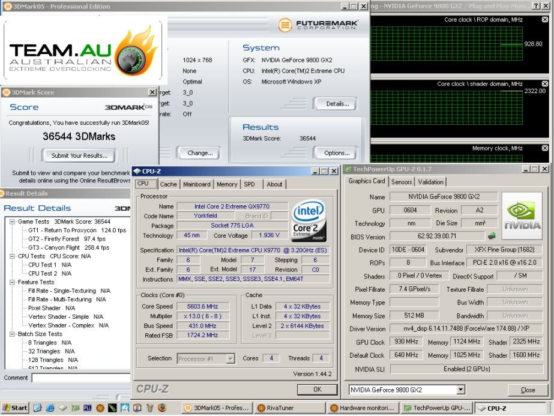
Task: Click the BIOS save chip icon in GPU-Z
Action: (x=492, y=236)
